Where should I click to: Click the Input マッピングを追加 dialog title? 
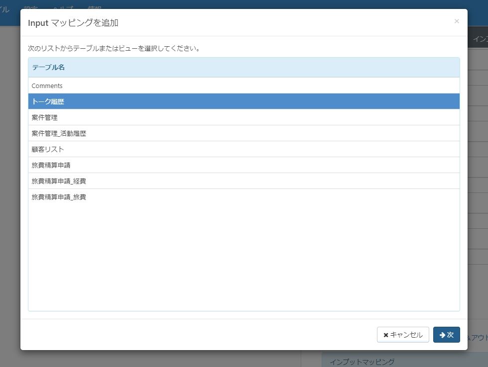(75, 22)
